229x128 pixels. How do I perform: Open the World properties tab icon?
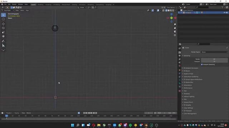(180, 66)
